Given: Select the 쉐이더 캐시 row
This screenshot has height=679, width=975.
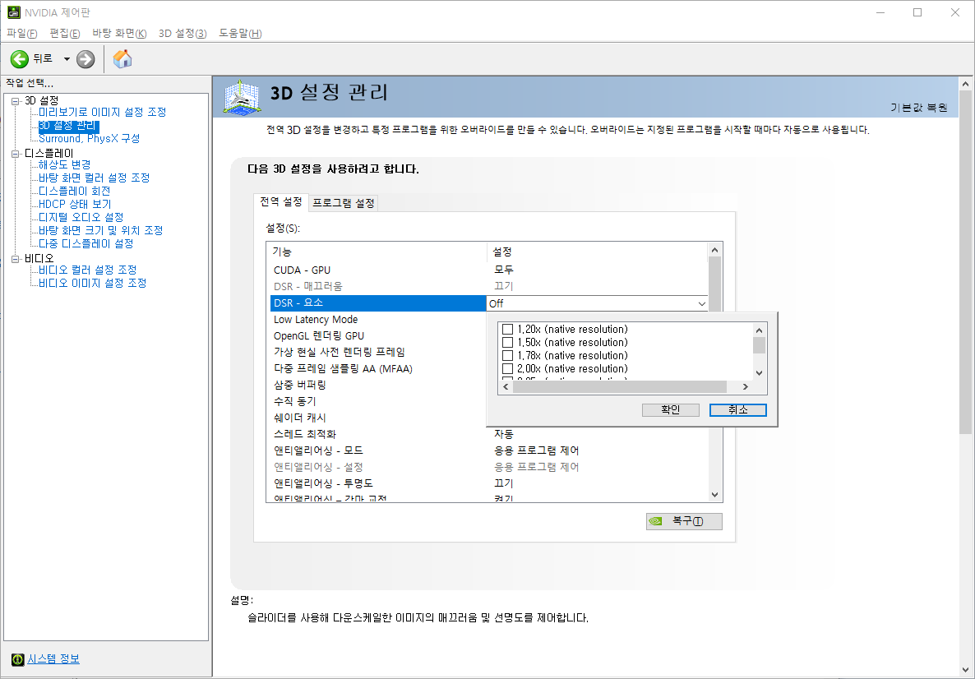Looking at the screenshot, I should (x=378, y=418).
